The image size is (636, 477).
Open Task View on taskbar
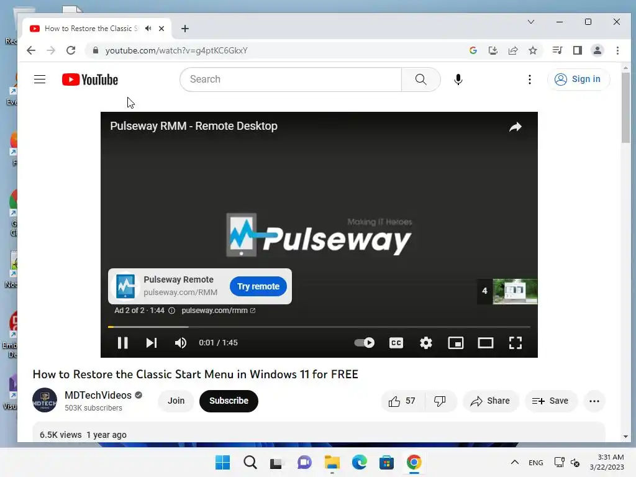tap(276, 462)
